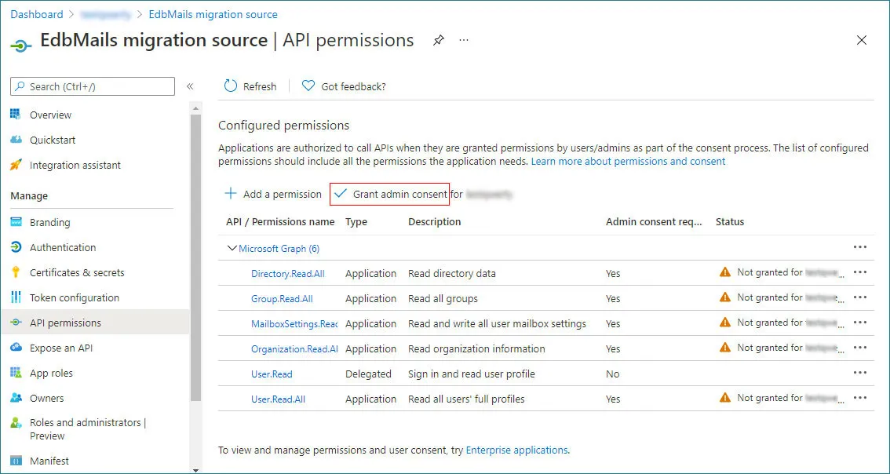Click the Quickstart cloud icon
The height and width of the screenshot is (474, 890).
(x=16, y=140)
